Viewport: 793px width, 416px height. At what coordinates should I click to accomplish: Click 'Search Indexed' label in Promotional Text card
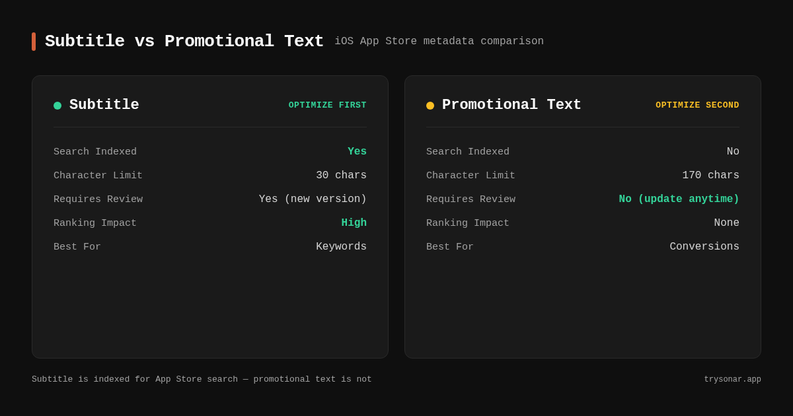point(468,152)
